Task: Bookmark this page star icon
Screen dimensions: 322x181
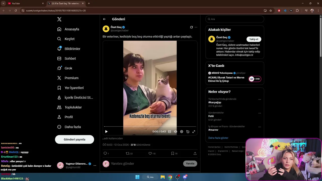Action: (x=271, y=11)
